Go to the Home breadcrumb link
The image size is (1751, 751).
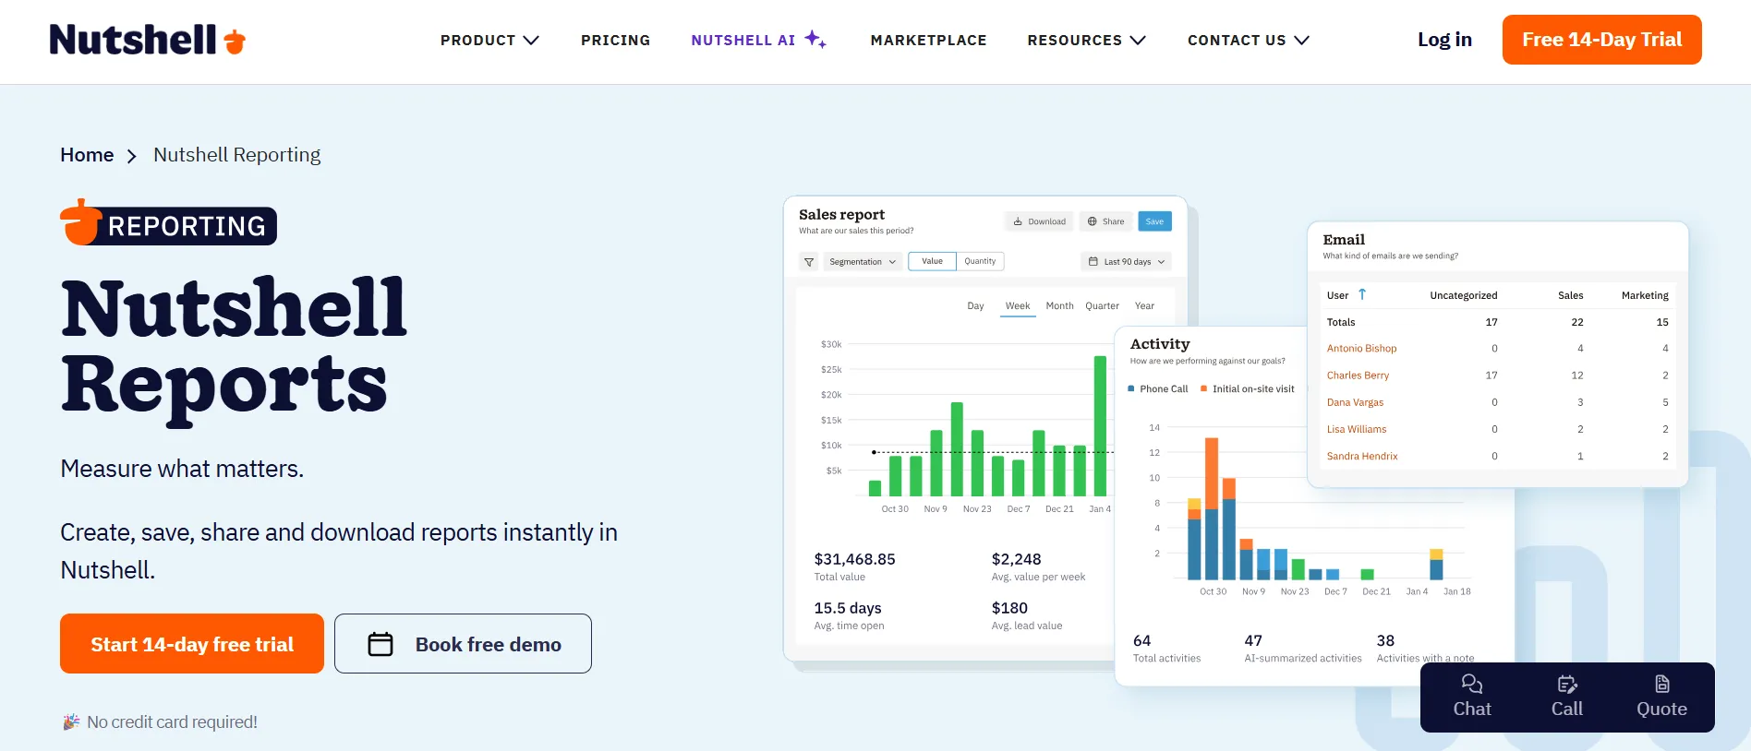click(x=87, y=155)
